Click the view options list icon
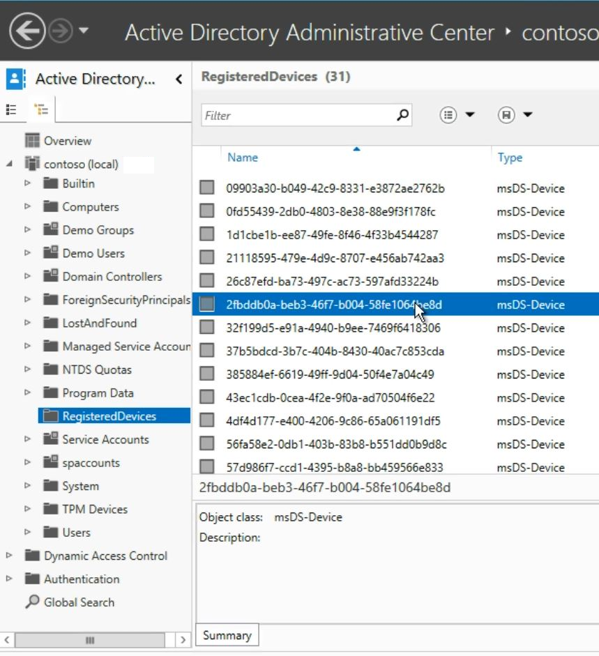This screenshot has height=656, width=599. click(448, 114)
